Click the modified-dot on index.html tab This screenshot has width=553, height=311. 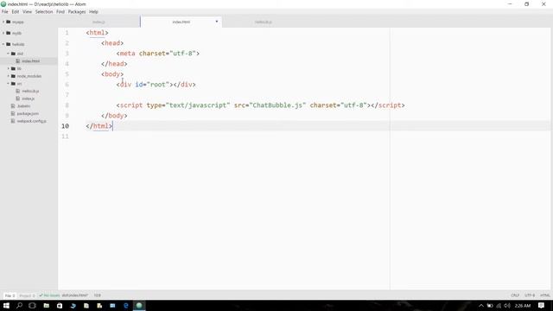[x=217, y=22]
